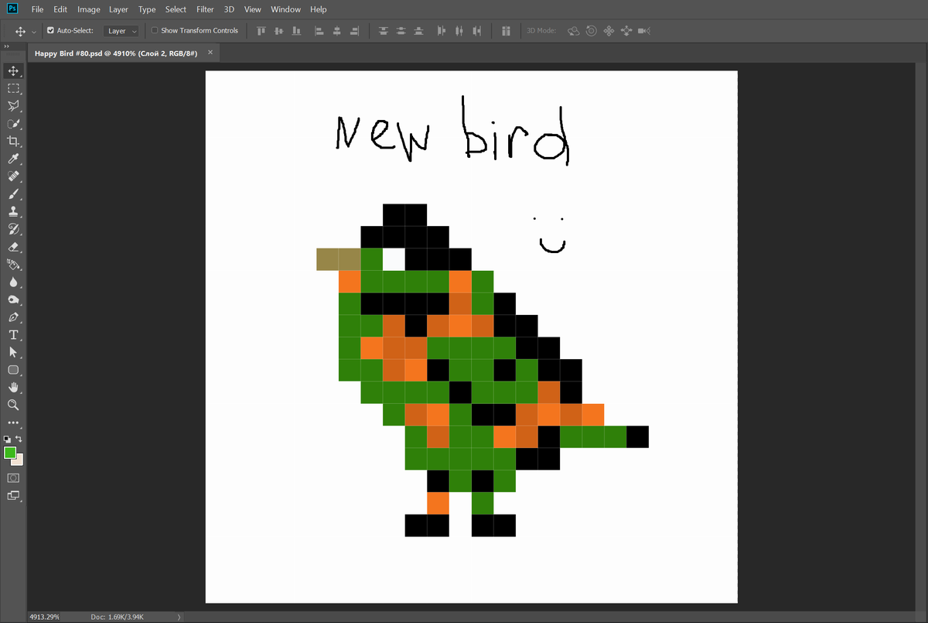Select the Path Selection tool
This screenshot has height=623, width=928.
tap(13, 352)
